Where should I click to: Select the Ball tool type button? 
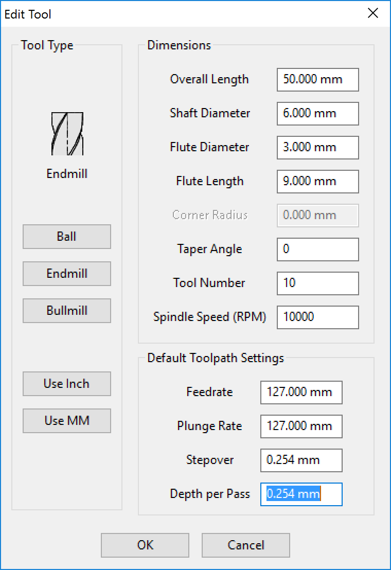coord(67,237)
